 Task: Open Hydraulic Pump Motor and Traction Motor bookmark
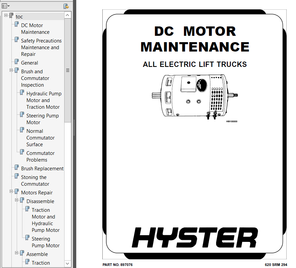tap(44, 100)
